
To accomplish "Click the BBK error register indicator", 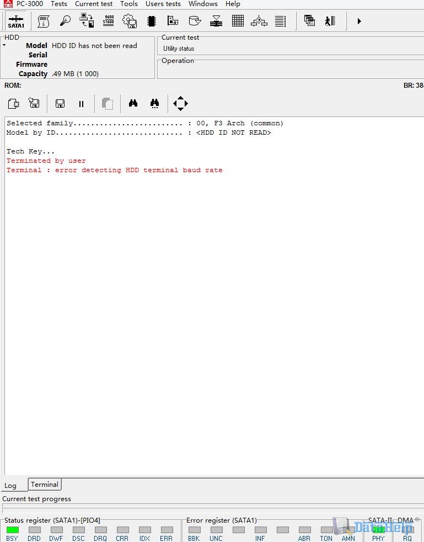I will tap(195, 529).
